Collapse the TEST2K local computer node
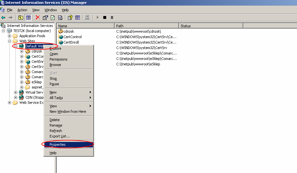 pyautogui.click(x=3, y=31)
